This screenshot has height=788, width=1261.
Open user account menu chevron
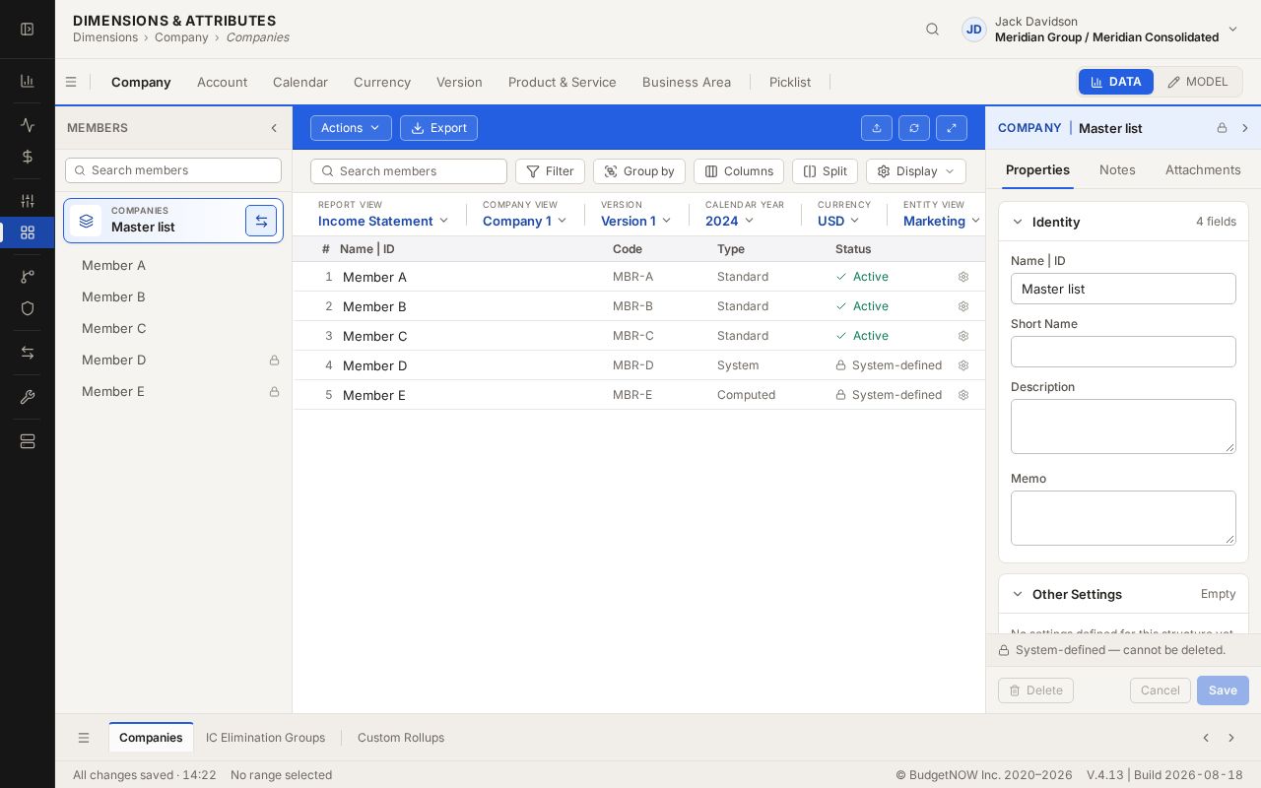pyautogui.click(x=1232, y=30)
